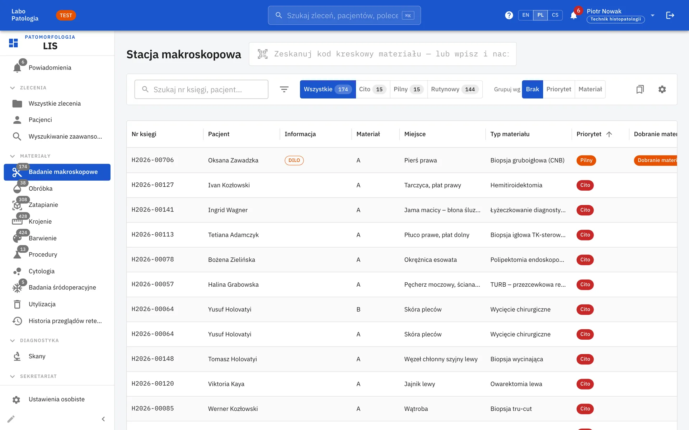Open Badania śródoperacyjne in the sidebar
The height and width of the screenshot is (430, 689).
tap(57, 287)
